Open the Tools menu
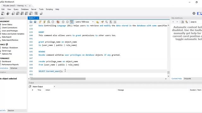 [x=41, y=9]
